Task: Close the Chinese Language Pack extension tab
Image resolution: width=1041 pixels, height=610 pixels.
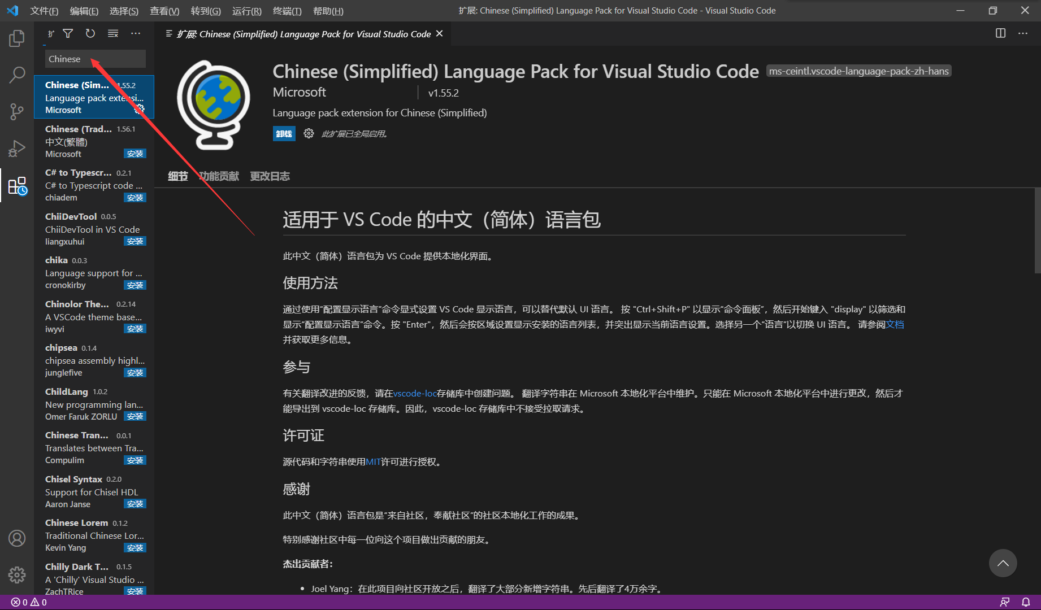Action: point(439,34)
